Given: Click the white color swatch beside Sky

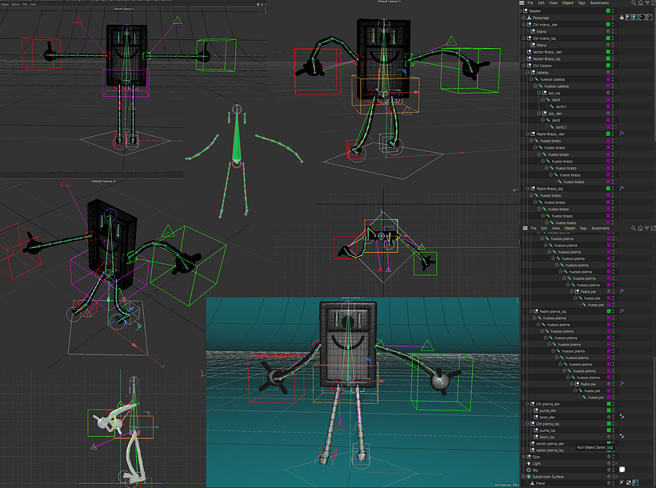Looking at the screenshot, I should coord(622,470).
